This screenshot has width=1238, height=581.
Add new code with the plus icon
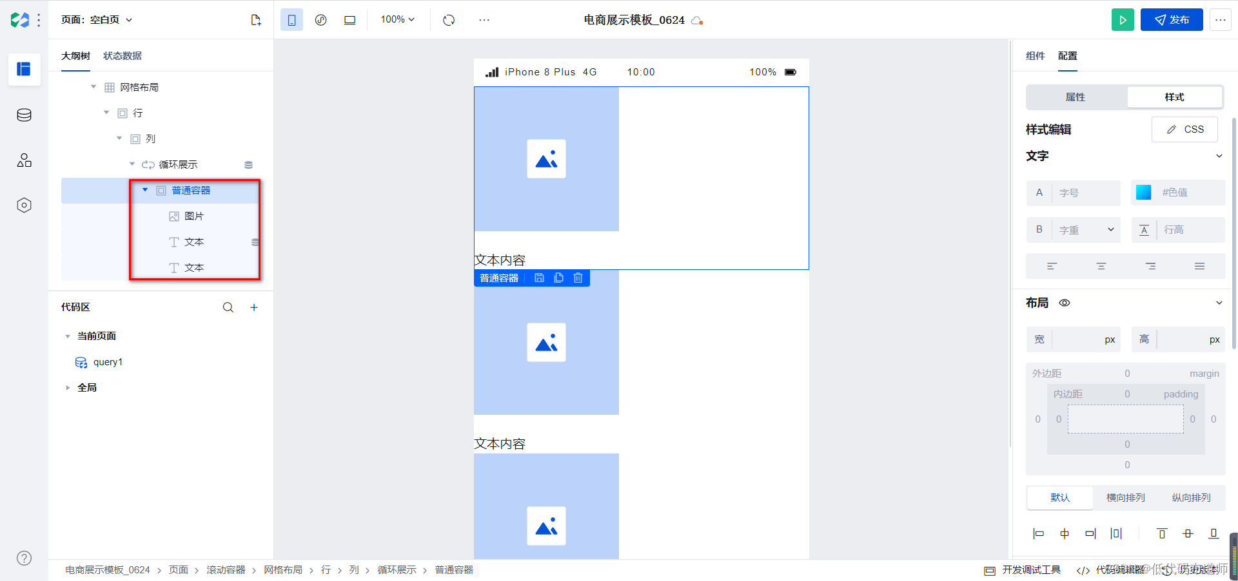pyautogui.click(x=254, y=307)
